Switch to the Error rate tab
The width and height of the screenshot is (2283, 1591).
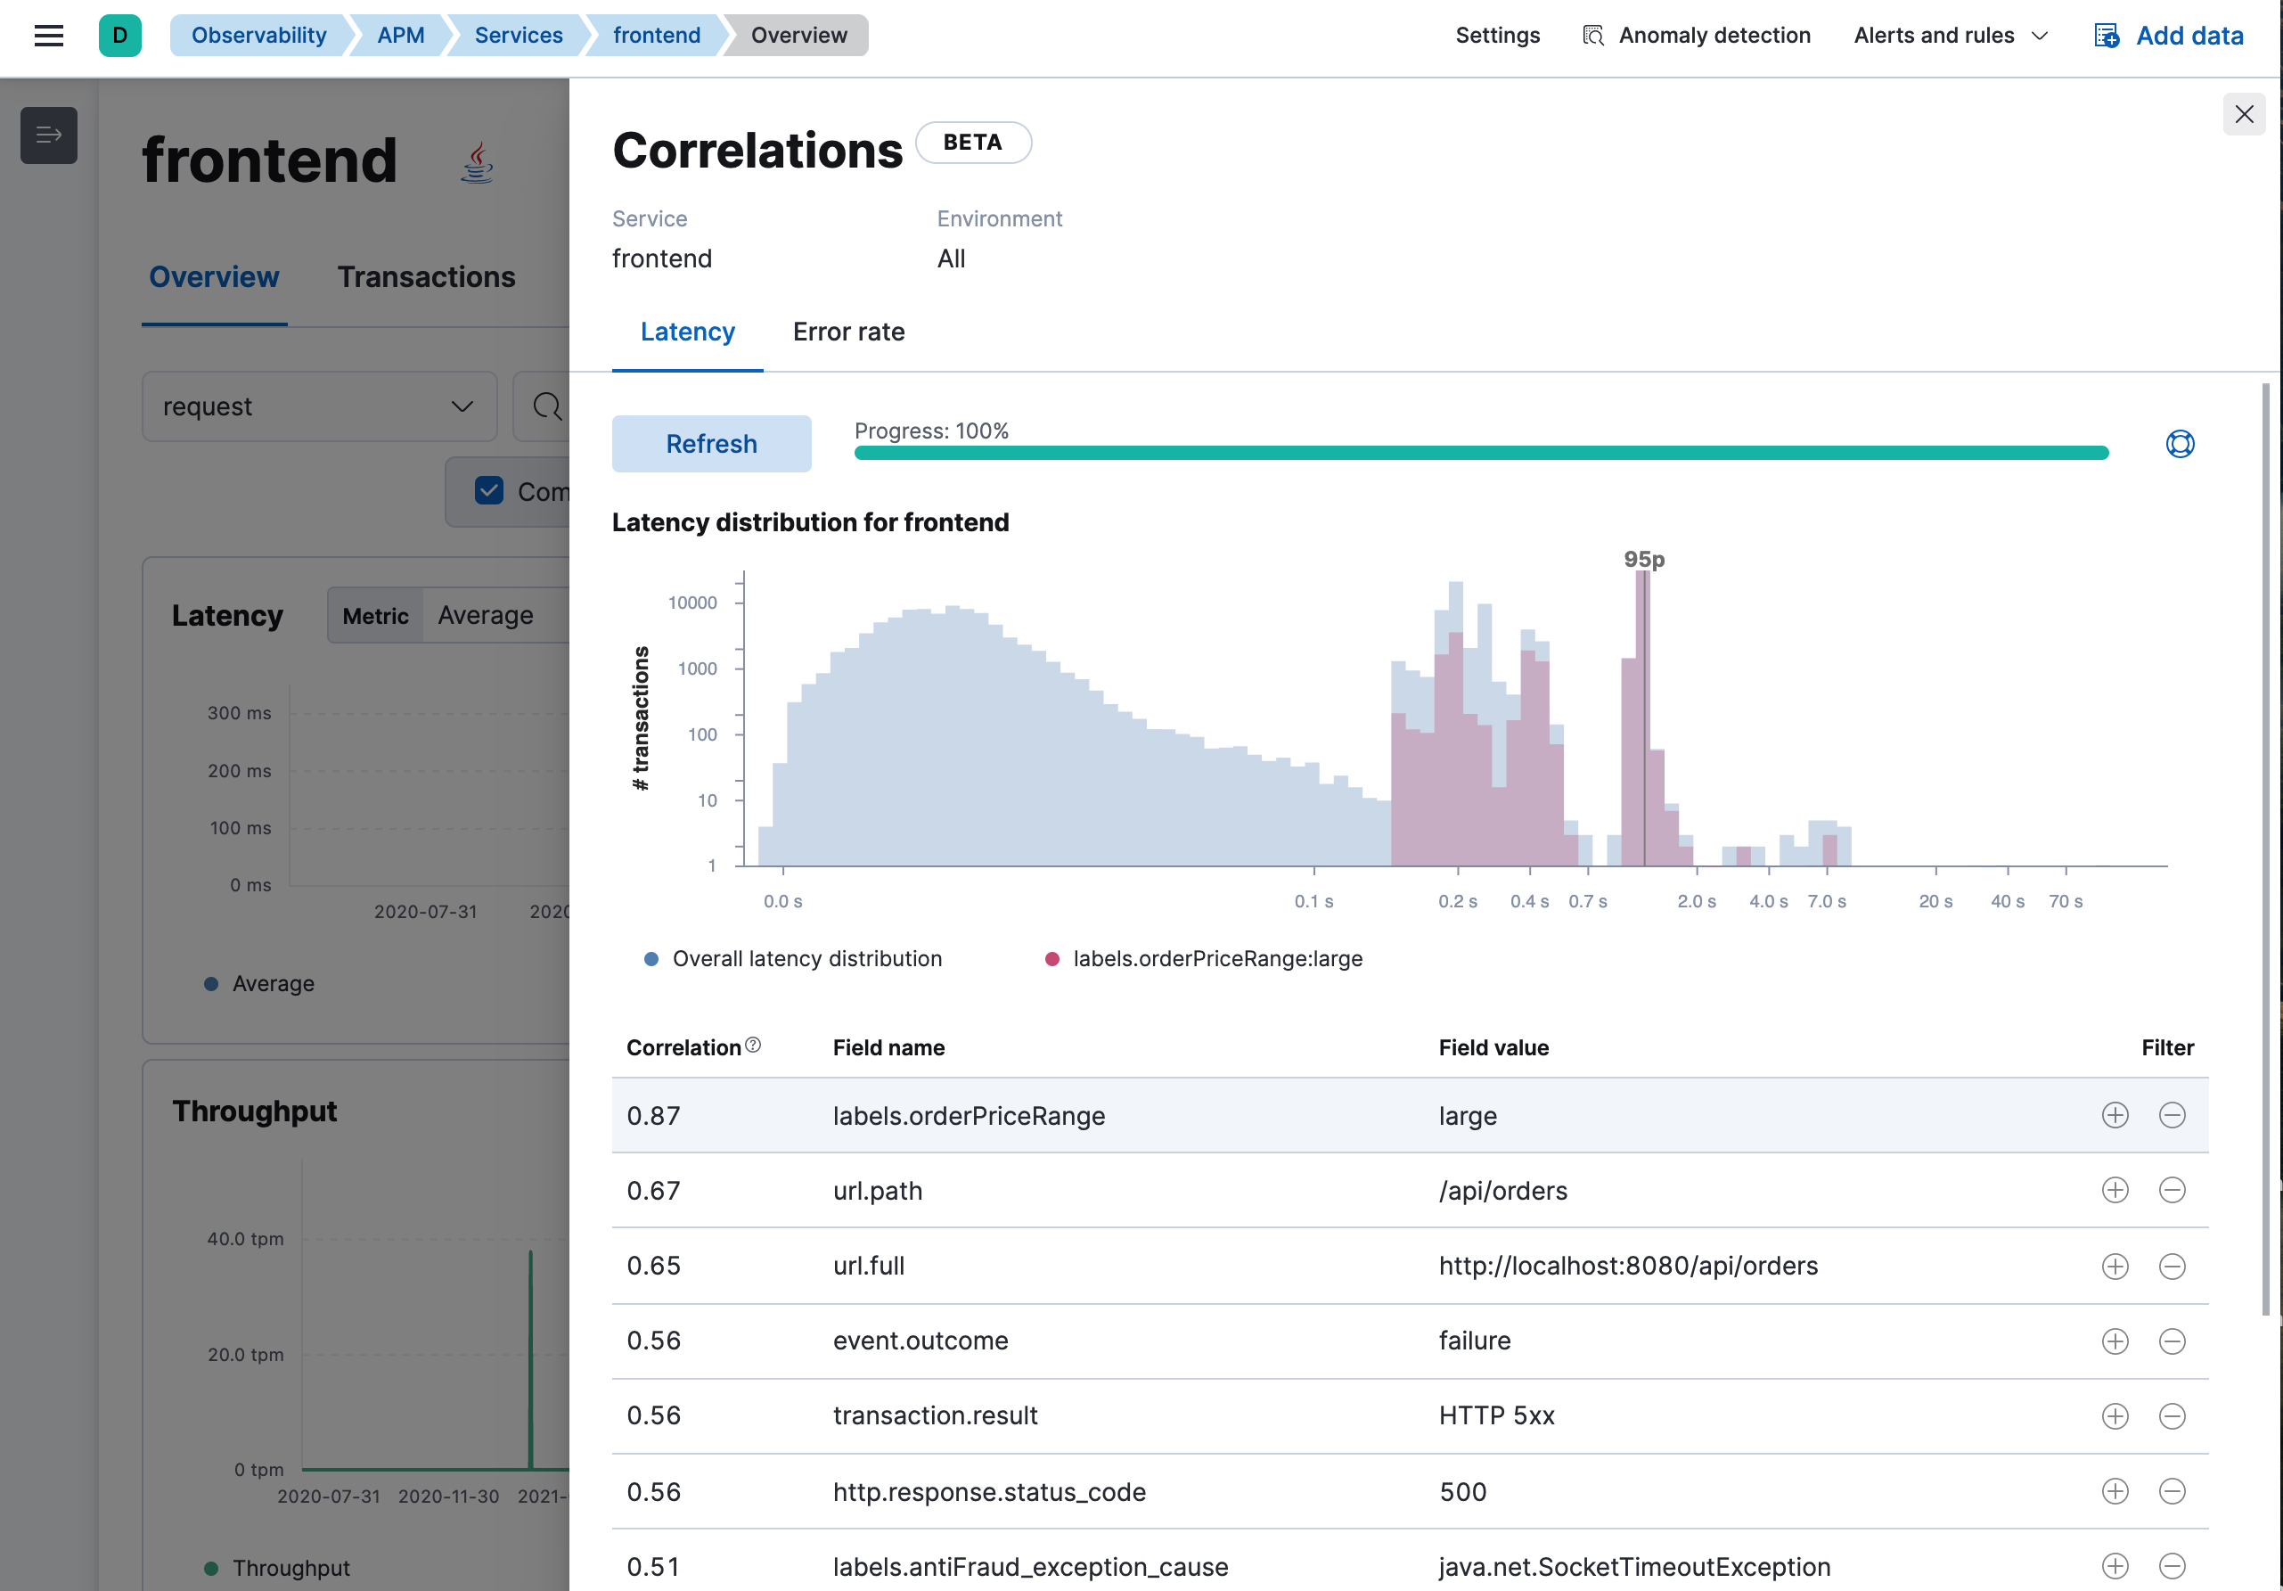(x=848, y=332)
